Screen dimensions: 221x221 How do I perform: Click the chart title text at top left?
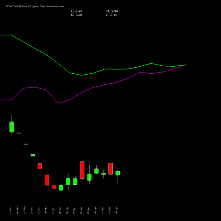click(x=34, y=7)
